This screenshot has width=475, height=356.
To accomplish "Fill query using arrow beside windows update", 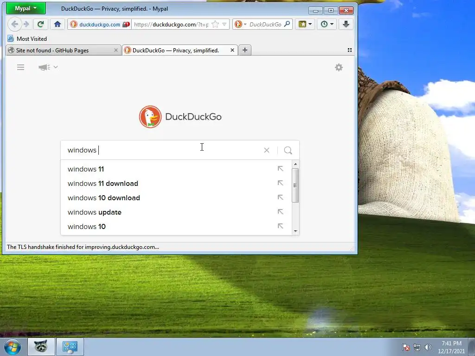I will [281, 212].
